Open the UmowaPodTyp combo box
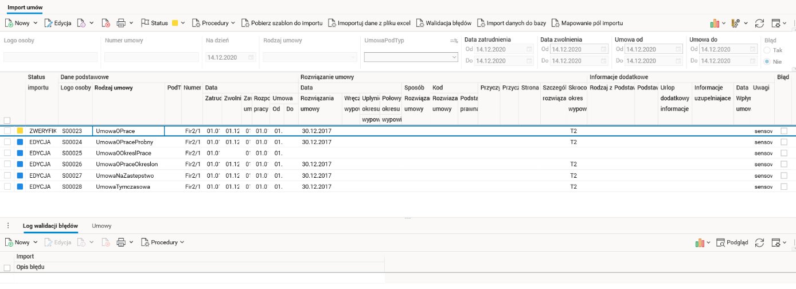 point(411,57)
